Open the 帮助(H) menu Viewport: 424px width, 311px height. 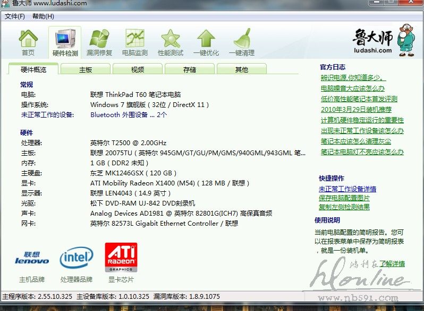tap(43, 16)
